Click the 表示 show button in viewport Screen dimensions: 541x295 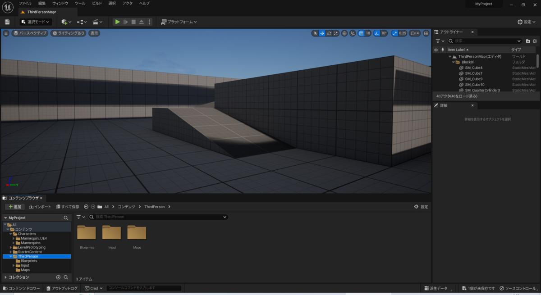tap(94, 33)
